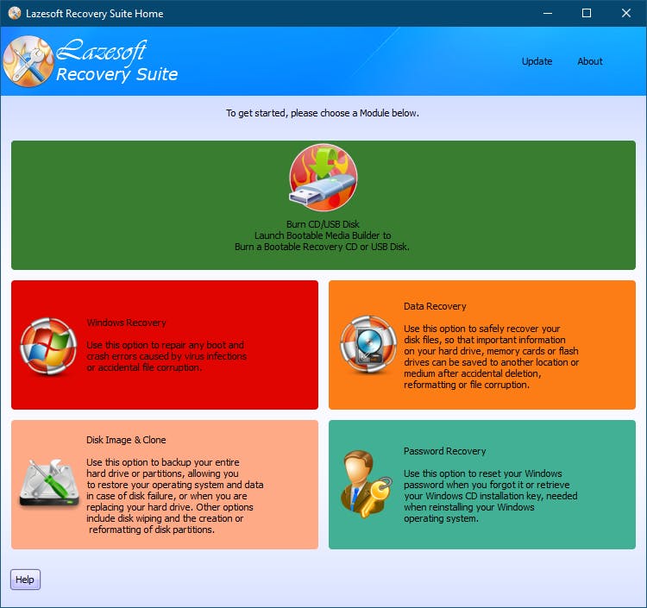
Task: Click the Help button
Action: (25, 580)
